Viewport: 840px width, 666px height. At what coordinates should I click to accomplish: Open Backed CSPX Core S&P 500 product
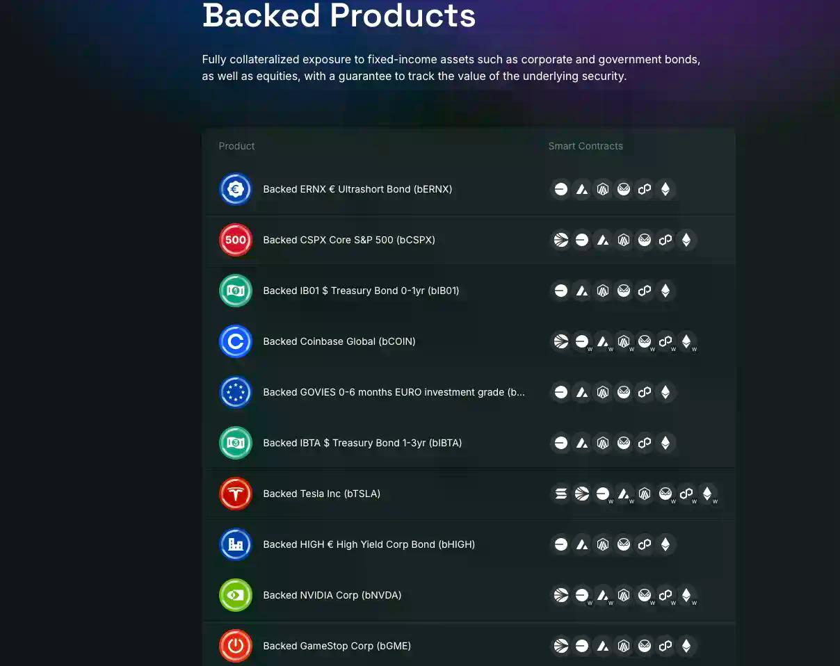point(349,240)
